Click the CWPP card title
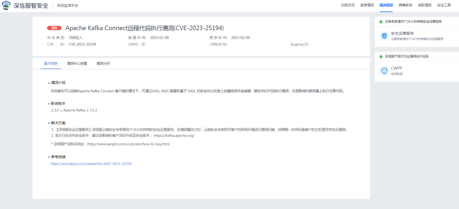 click(x=397, y=68)
